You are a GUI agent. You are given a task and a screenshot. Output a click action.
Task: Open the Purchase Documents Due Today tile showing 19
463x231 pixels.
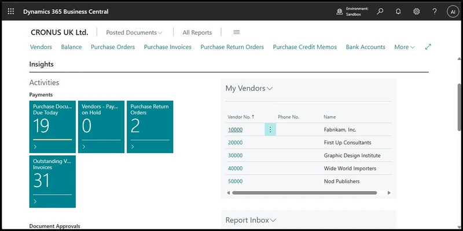click(53, 126)
